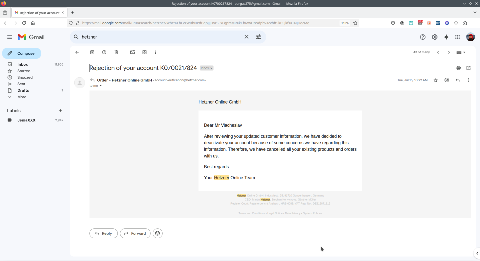Reply using header arrow icon
Screen dimensions: 480x261
tap(458, 80)
